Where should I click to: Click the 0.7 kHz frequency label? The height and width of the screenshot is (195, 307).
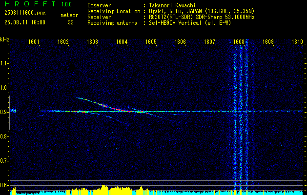pos(4,161)
